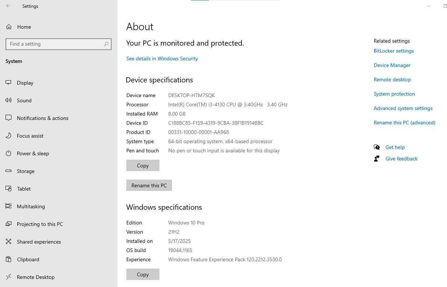Select device name DESKTOP-HTM7SQK
This screenshot has width=447, height=287.
point(191,95)
